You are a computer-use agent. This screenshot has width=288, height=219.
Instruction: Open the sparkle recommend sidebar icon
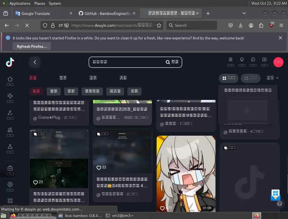click(x=10, y=96)
